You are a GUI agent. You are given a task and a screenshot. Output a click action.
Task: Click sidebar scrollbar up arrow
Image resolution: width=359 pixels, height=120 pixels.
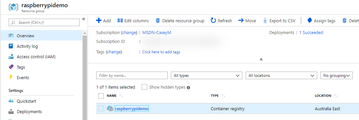pos(85,33)
